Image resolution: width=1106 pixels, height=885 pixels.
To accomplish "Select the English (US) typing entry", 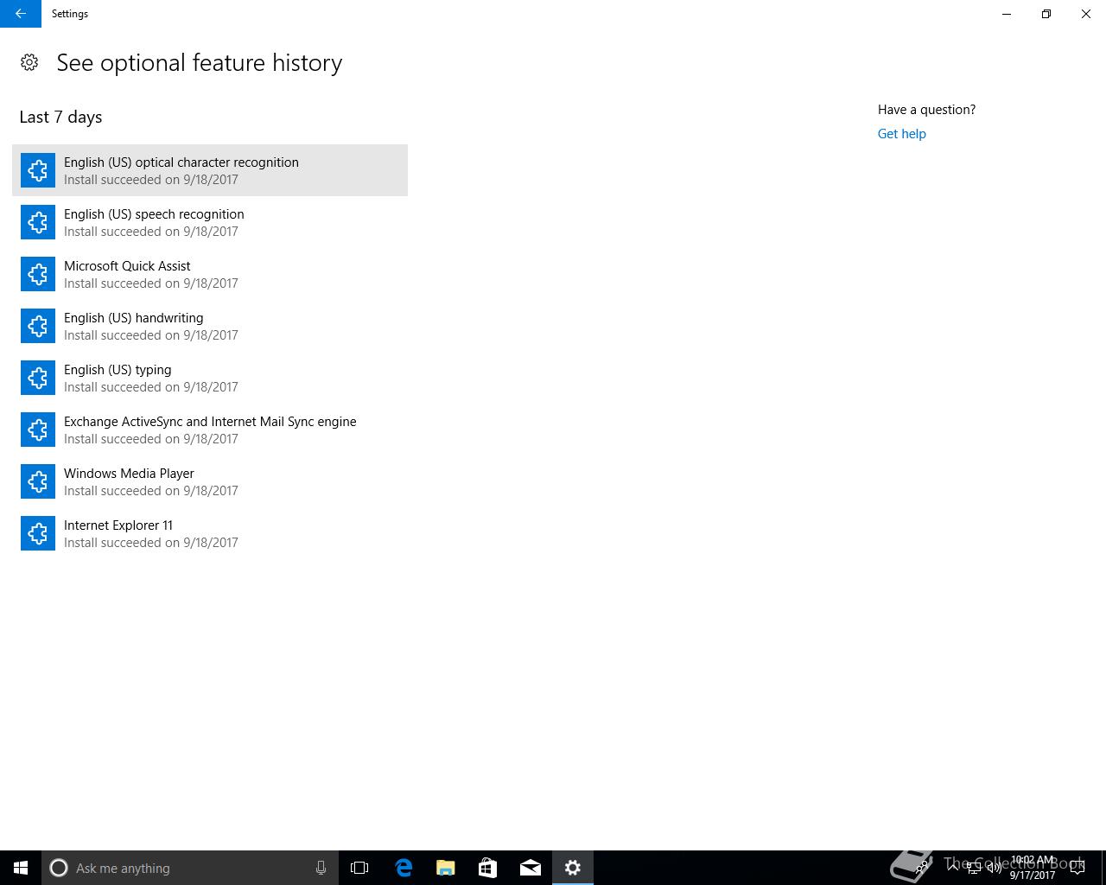I will tap(210, 378).
